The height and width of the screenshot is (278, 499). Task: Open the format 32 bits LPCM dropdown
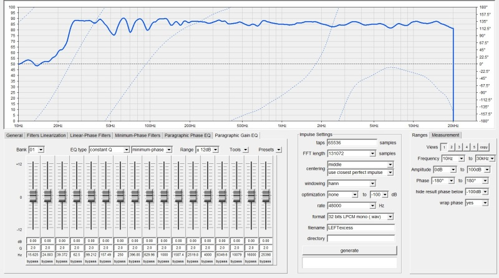point(390,216)
